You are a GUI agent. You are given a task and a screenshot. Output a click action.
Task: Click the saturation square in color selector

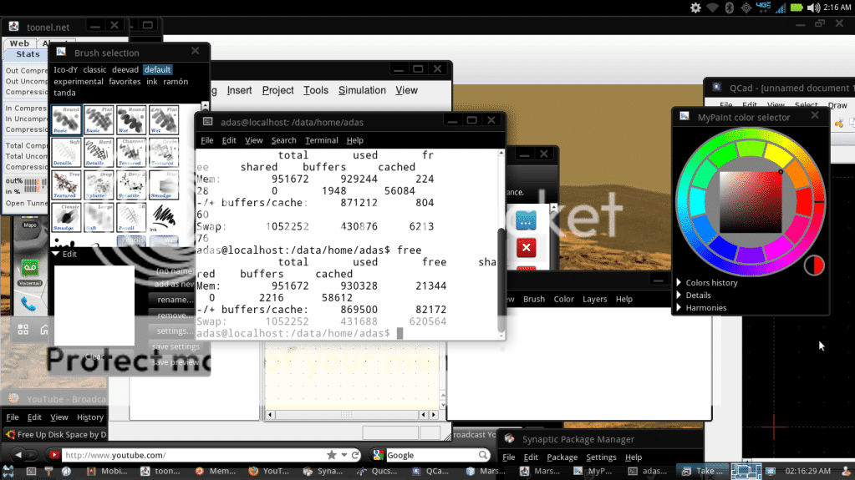[x=751, y=202]
